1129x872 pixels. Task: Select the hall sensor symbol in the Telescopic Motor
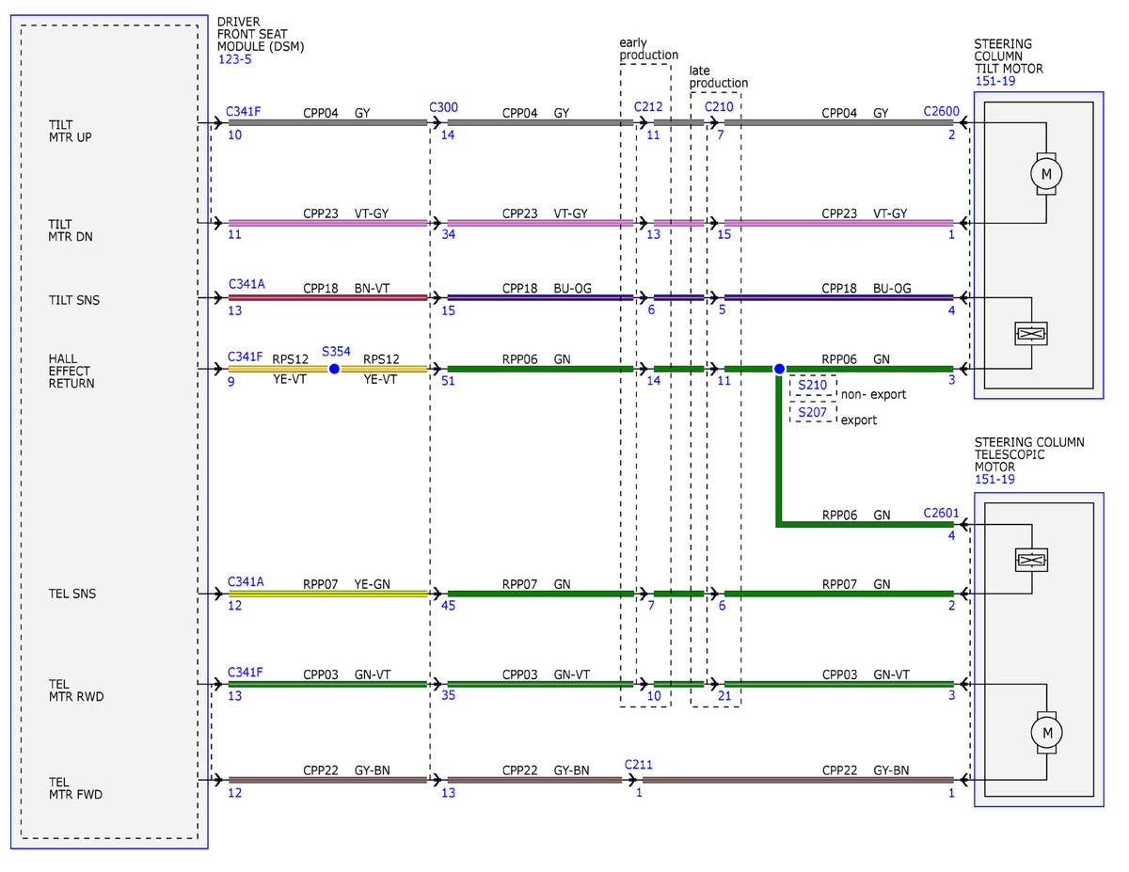(1032, 560)
